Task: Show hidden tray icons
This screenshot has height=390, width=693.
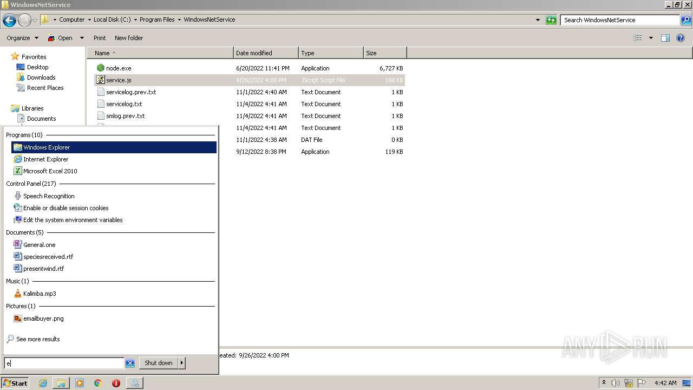Action: point(604,383)
